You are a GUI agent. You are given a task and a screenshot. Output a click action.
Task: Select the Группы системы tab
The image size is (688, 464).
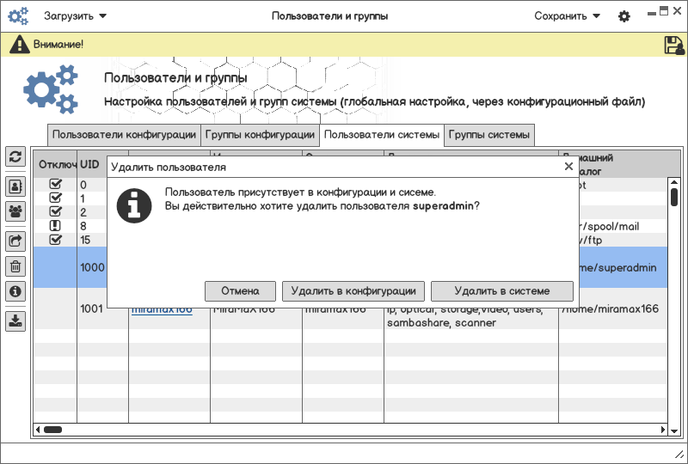[x=489, y=135]
